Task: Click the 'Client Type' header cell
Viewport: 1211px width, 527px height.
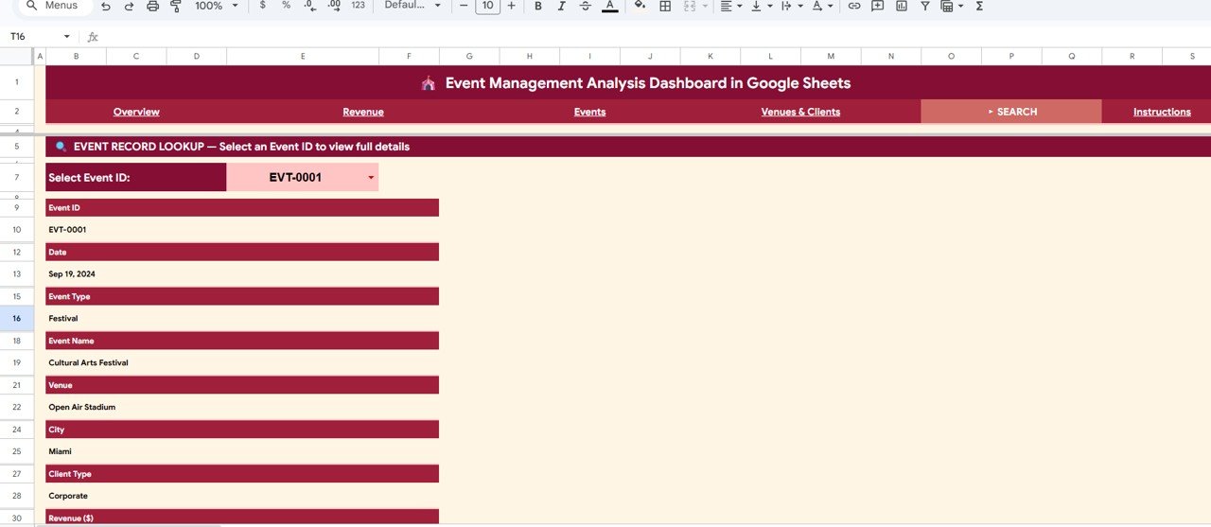Action: 242,473
